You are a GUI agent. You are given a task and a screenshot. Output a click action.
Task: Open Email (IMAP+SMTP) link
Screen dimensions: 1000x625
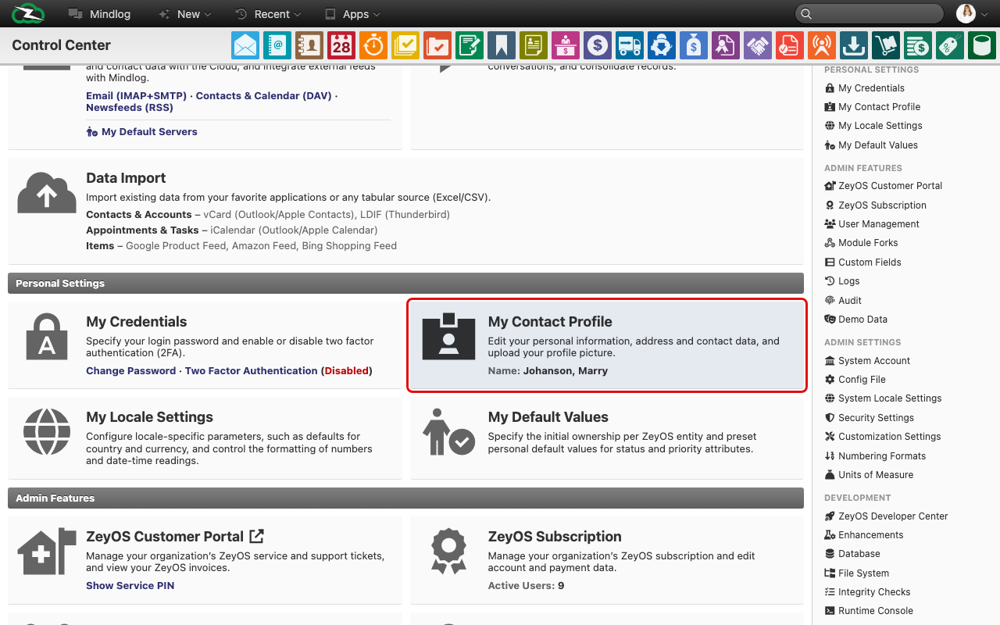pyautogui.click(x=136, y=95)
